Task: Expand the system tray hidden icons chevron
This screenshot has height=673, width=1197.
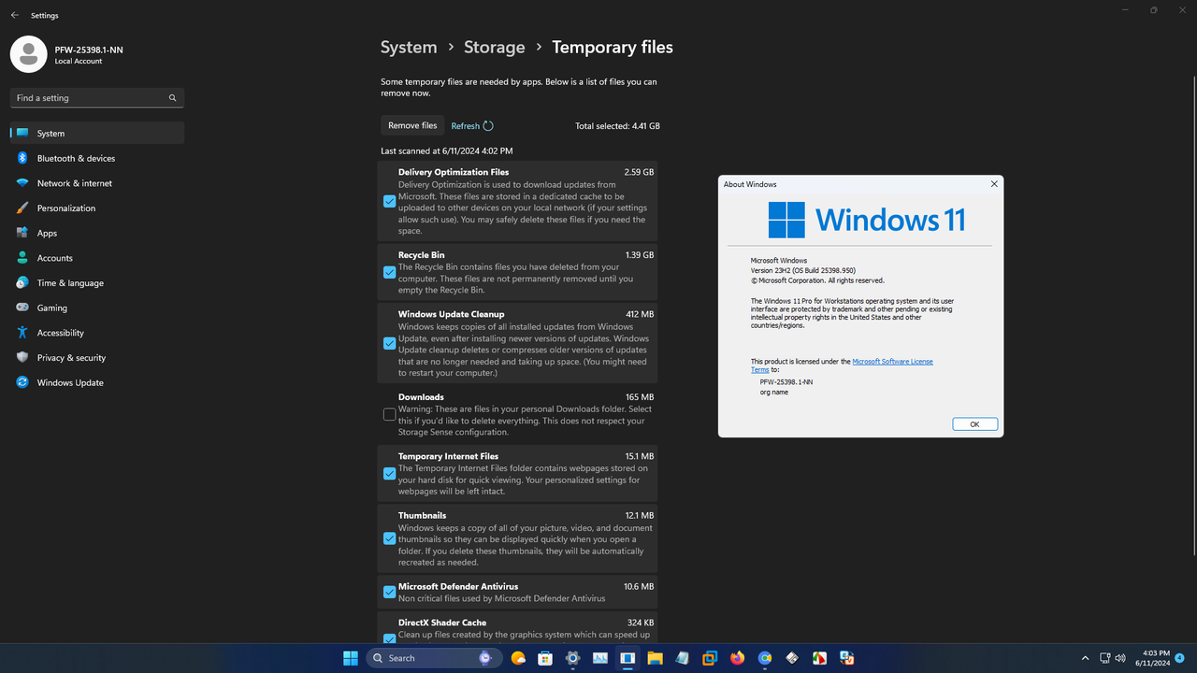Action: tap(1085, 658)
